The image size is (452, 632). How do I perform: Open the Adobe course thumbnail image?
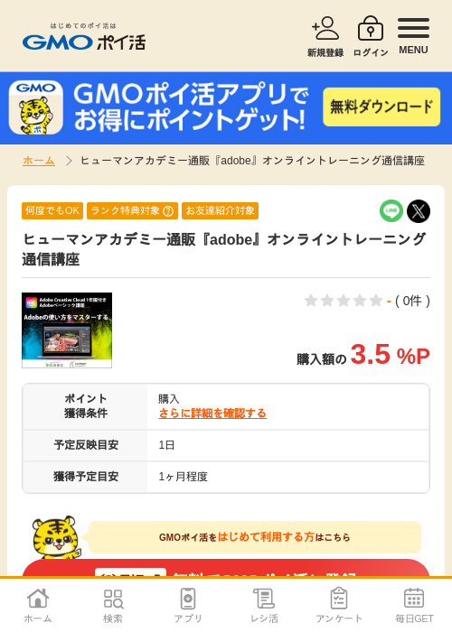point(67,330)
